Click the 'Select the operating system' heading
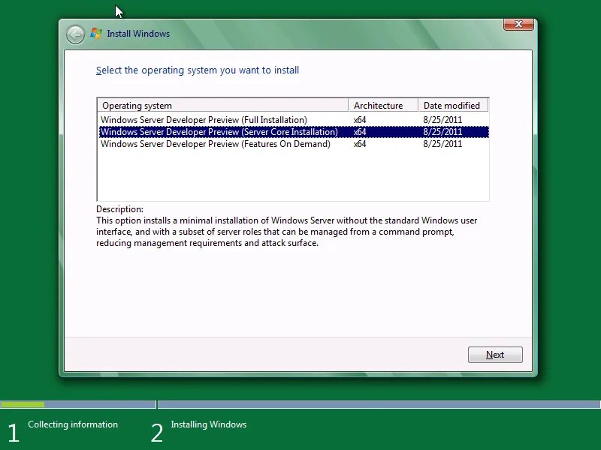Viewport: 601px width, 450px height. coord(198,70)
